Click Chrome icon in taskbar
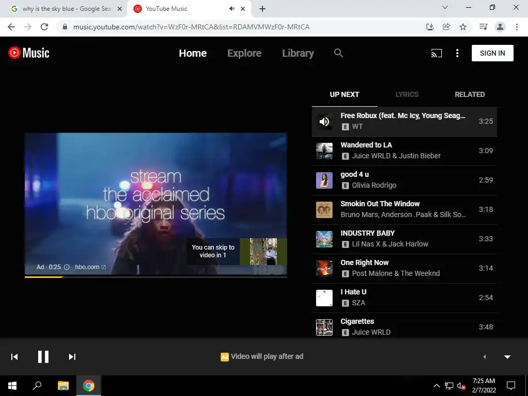 point(89,386)
